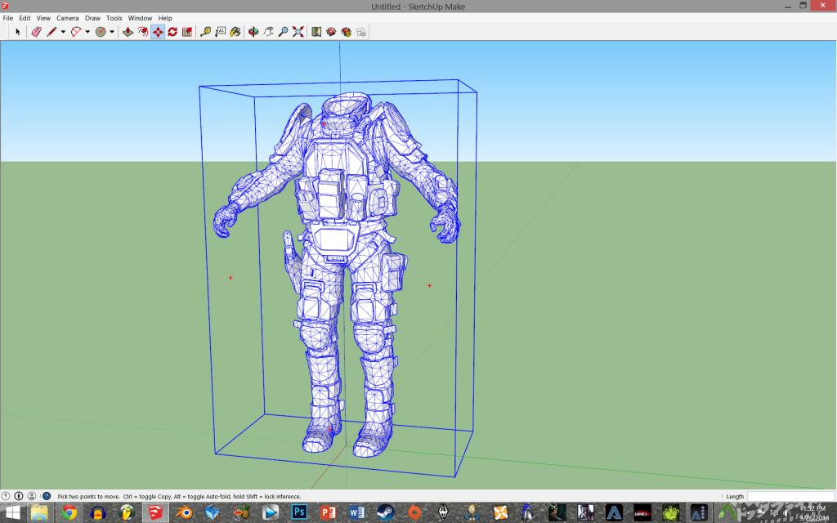Open the Line tool dropdown arrow
This screenshot has height=523, width=837.
point(63,32)
